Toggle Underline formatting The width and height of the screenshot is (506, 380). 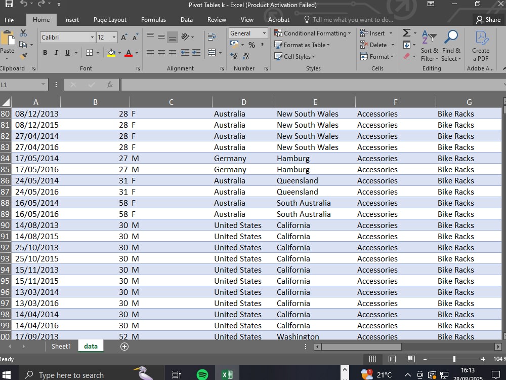67,53
